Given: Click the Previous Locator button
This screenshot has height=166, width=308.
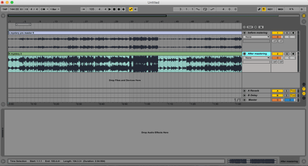Looking at the screenshot, I should [x=244, y=27].
